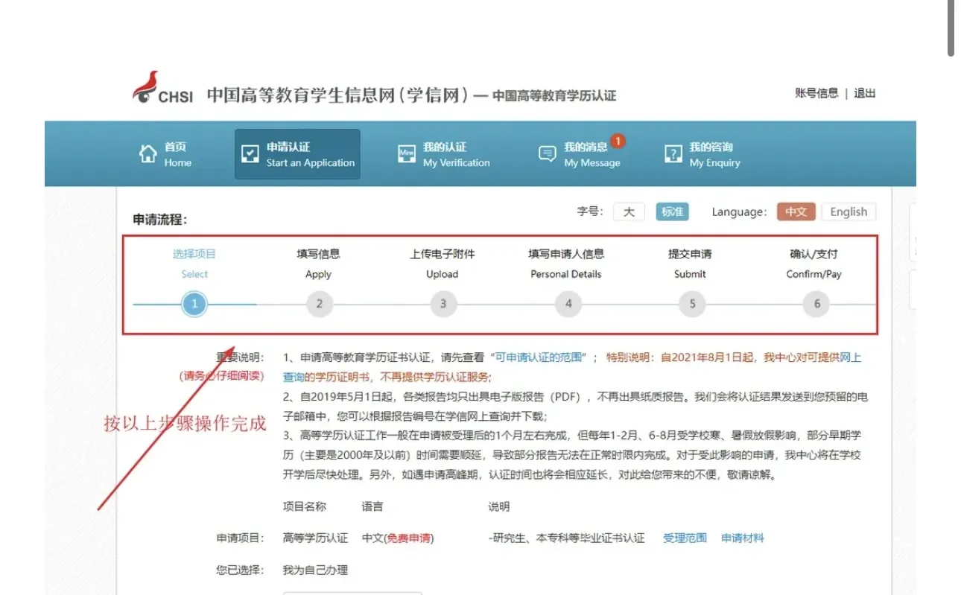Click the Home house icon
961x595 pixels.
(x=148, y=154)
